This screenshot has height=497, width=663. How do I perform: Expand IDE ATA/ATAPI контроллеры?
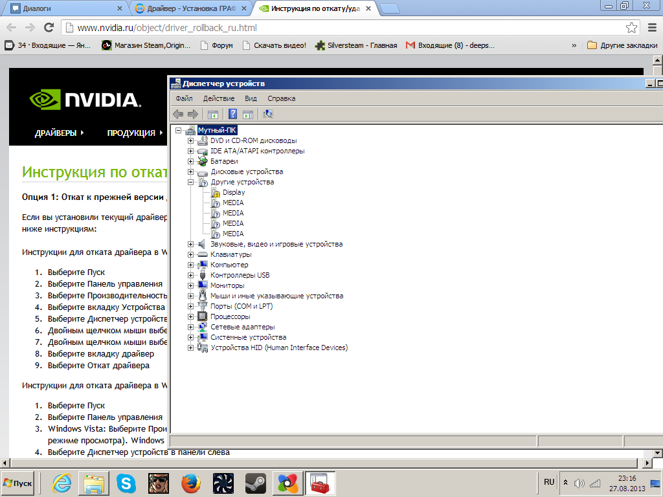[191, 151]
